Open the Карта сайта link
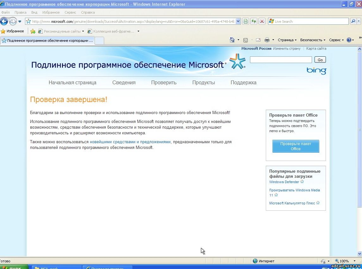 click(x=316, y=48)
